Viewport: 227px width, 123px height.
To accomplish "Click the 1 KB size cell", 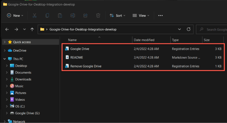I will click(218, 66).
